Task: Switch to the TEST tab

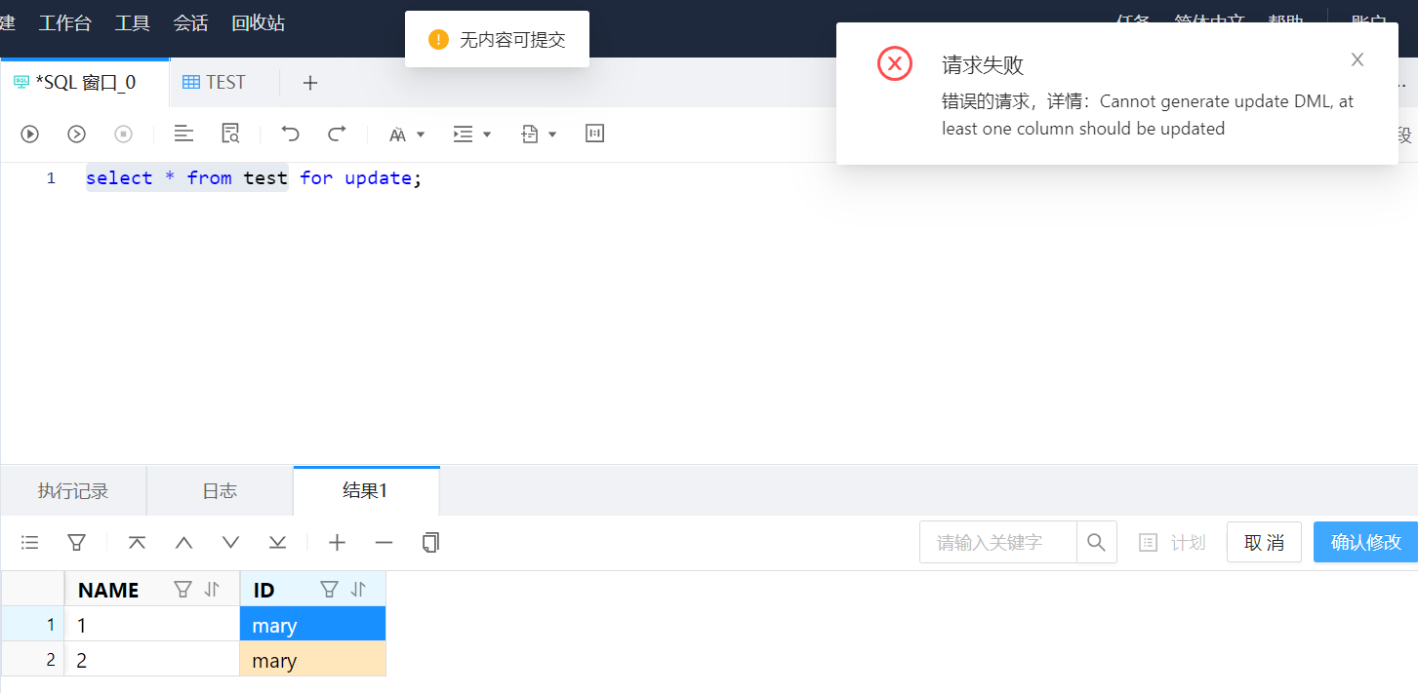Action: click(214, 82)
